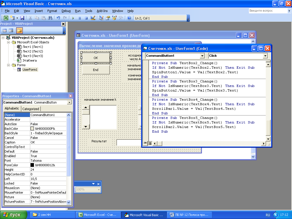This screenshot has width=292, height=219.
Task: Open the Toolbox toolbar icon
Action: tap(121, 18)
